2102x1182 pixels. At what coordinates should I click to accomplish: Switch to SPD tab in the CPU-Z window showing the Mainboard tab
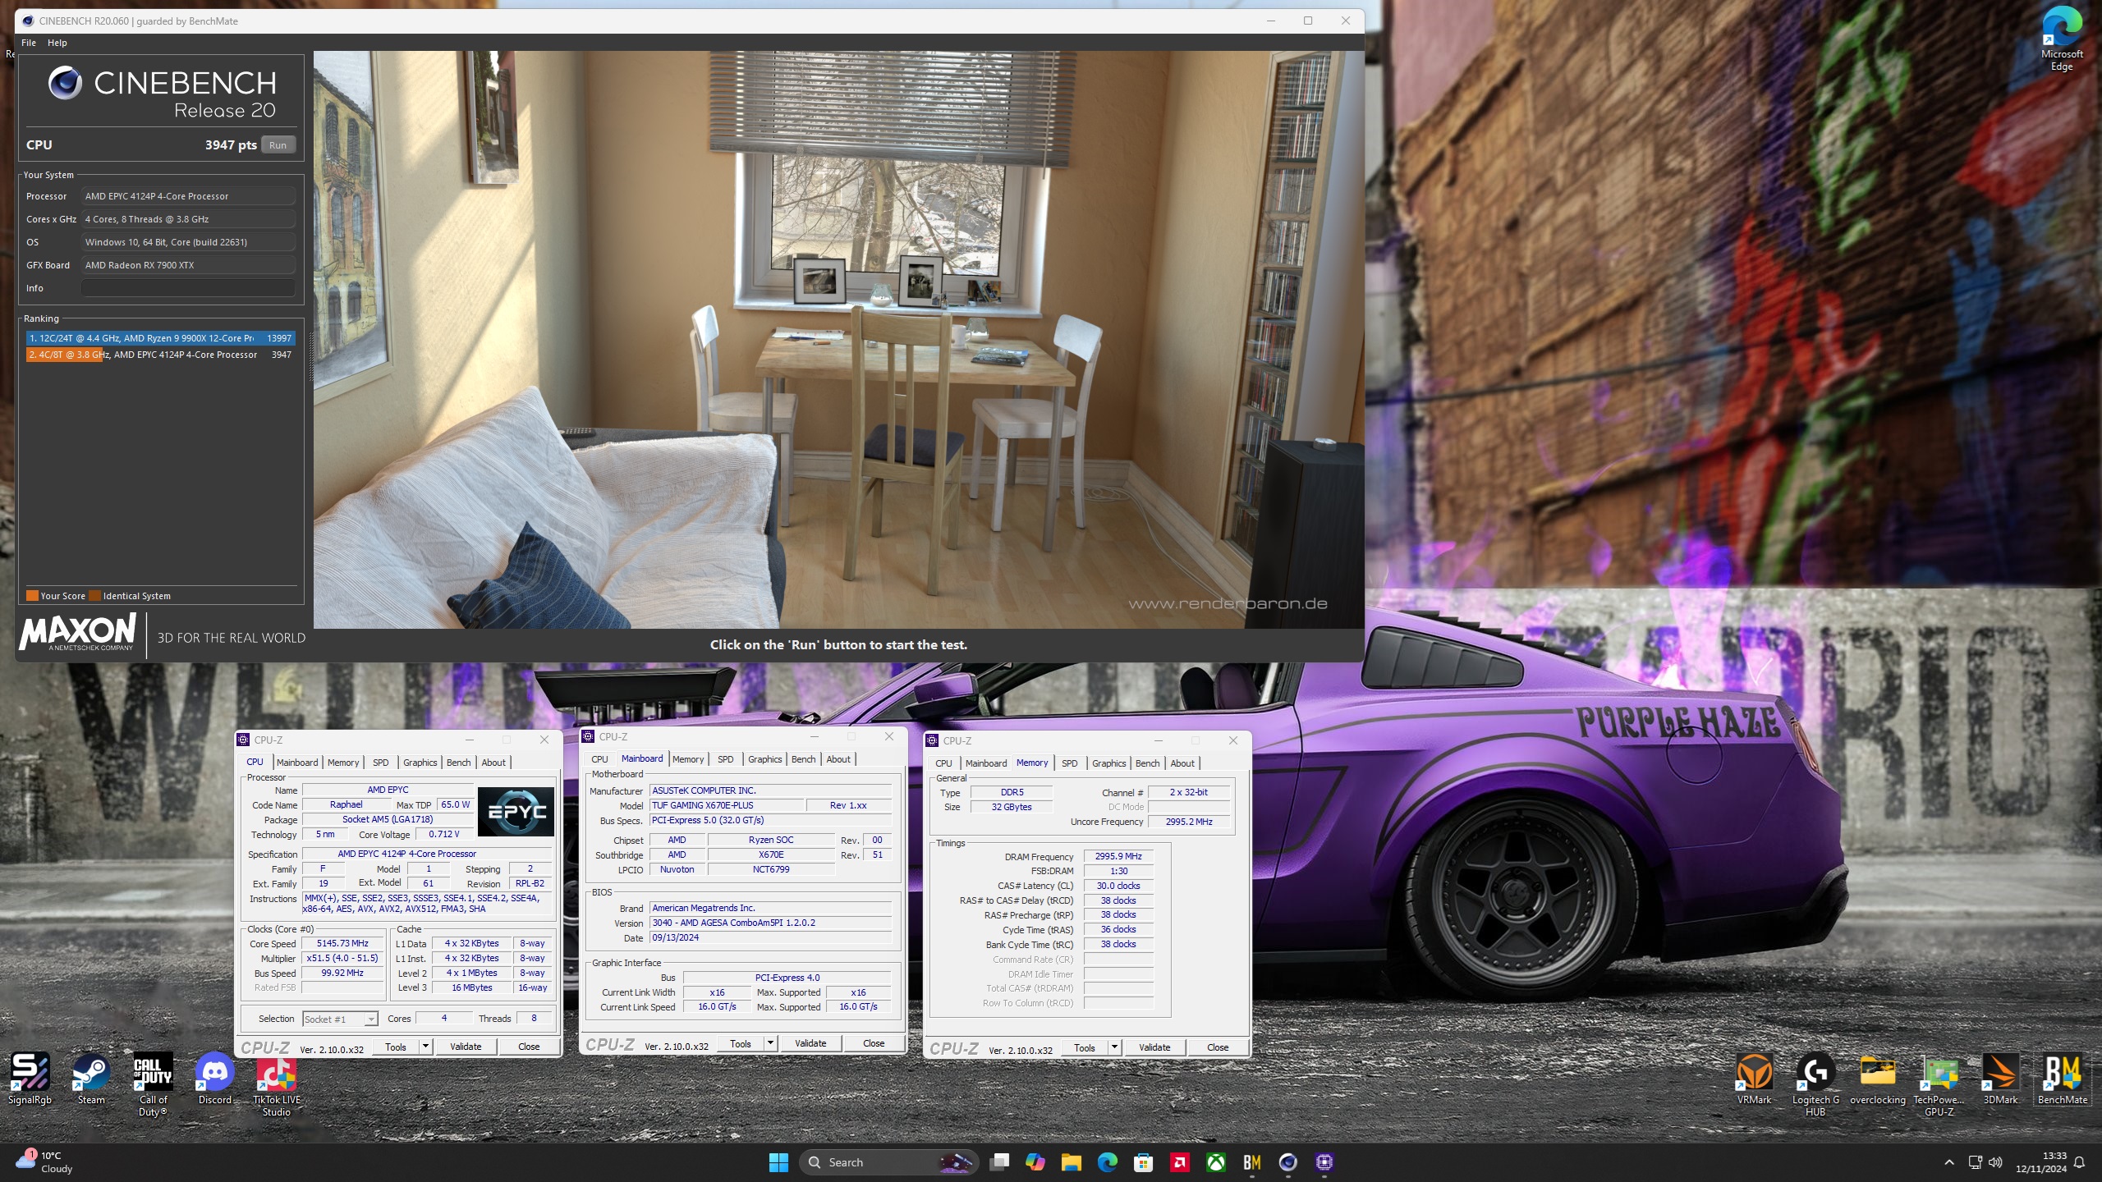pyautogui.click(x=726, y=759)
